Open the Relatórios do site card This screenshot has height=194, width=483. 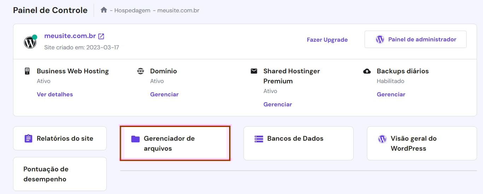coord(60,138)
